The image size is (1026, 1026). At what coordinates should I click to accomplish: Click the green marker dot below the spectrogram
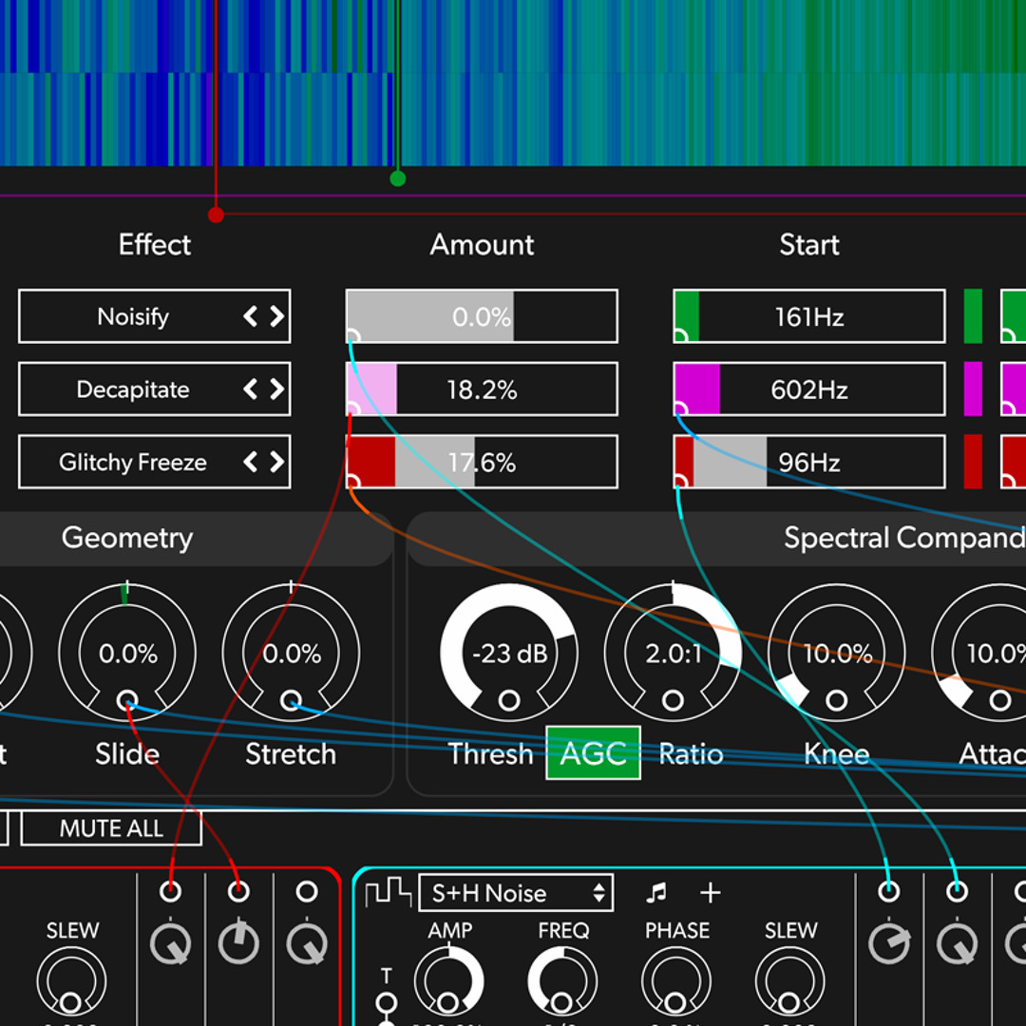point(398,179)
